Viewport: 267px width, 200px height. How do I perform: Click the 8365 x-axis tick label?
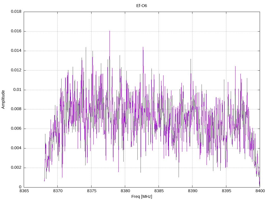24,191
